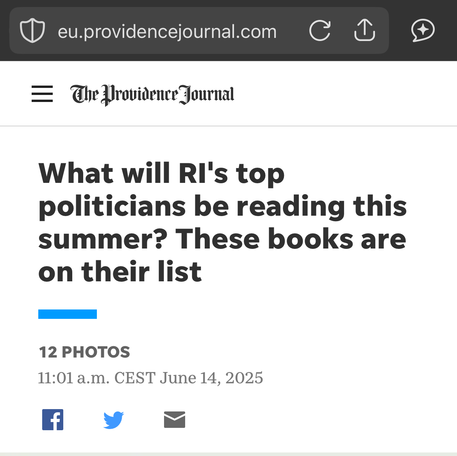Open the 12 PHOTOS gallery label
457x456 pixels.
pyautogui.click(x=84, y=352)
